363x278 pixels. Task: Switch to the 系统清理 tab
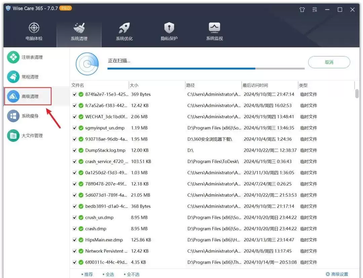point(79,32)
